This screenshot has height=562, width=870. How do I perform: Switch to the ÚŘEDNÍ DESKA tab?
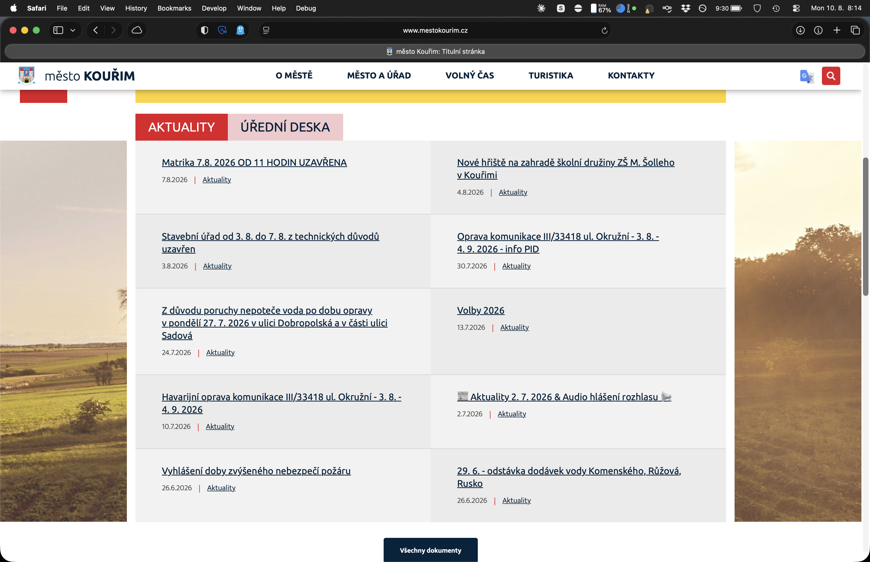click(285, 127)
